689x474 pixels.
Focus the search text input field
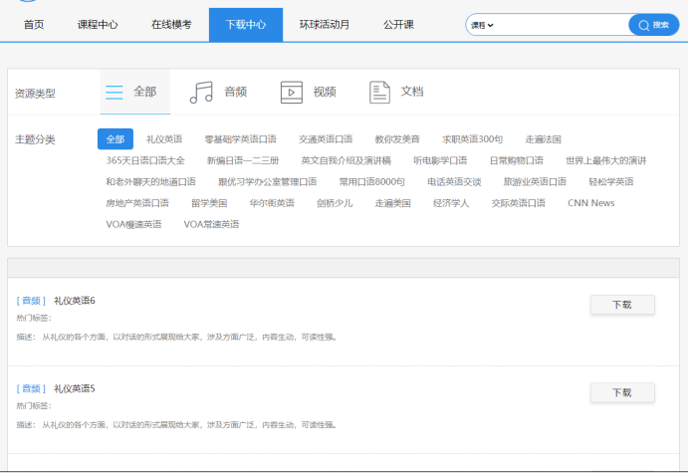click(x=562, y=25)
